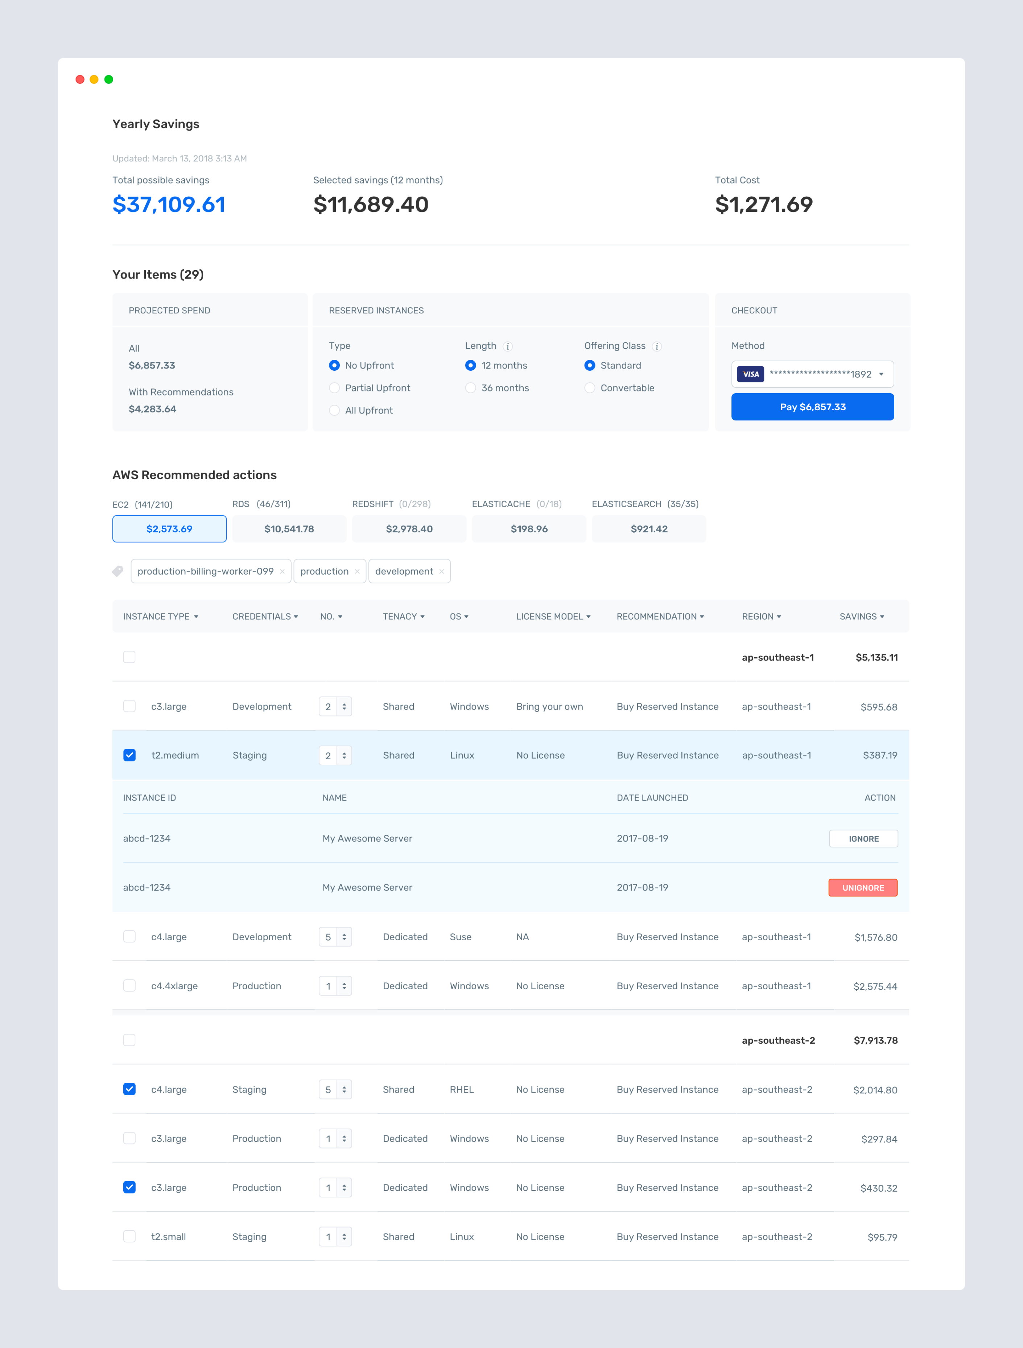Check the c4.4xlarge Production row checkbox
Screen dimensions: 1023x1348
point(129,985)
